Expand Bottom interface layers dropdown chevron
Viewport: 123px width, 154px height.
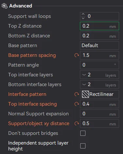pyautogui.click(x=84, y=84)
